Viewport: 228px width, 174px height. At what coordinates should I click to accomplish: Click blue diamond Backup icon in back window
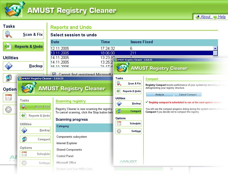[x=9, y=66]
